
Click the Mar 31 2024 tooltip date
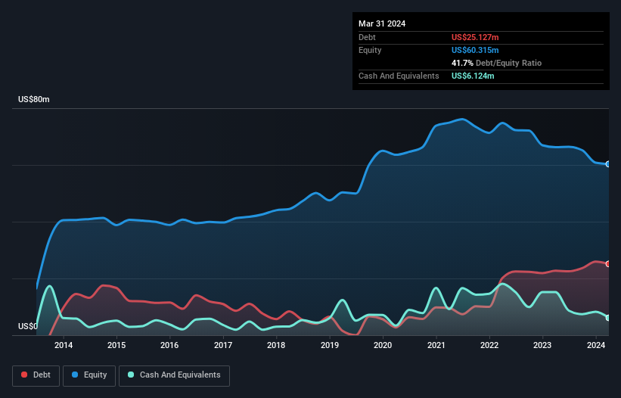(x=382, y=23)
